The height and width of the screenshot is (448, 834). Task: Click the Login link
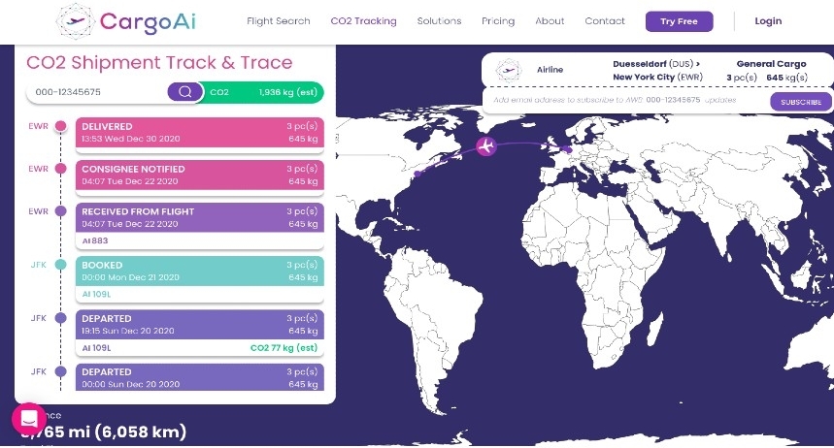[x=768, y=21]
